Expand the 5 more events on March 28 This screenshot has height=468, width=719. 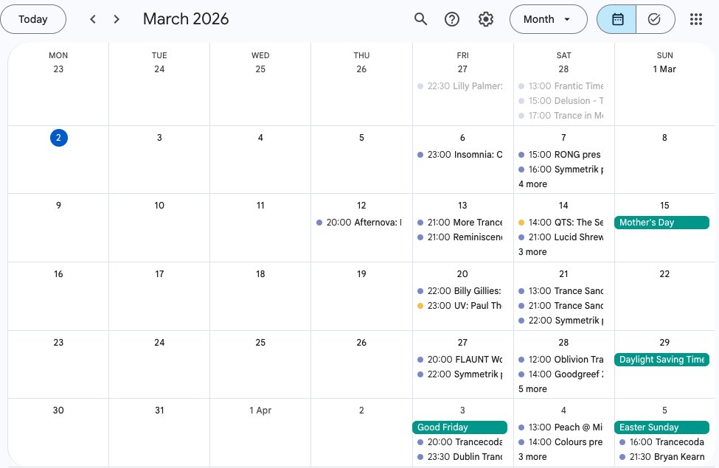coord(532,389)
